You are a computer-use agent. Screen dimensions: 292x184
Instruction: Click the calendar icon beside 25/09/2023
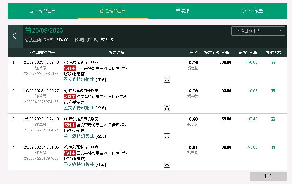pos(28,30)
